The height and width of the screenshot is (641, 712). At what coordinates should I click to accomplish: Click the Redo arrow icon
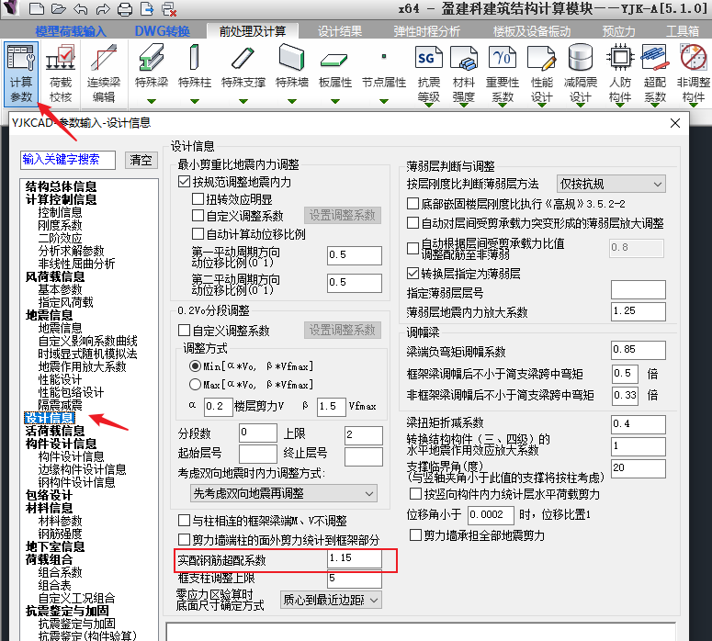(103, 8)
